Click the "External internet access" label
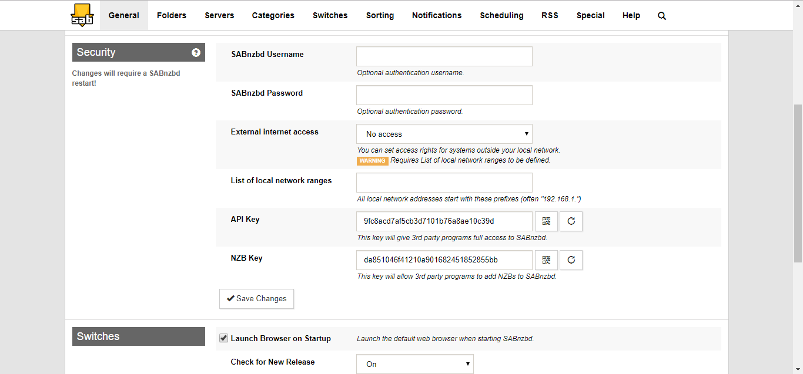Screen dimensions: 803x374 pos(275,132)
